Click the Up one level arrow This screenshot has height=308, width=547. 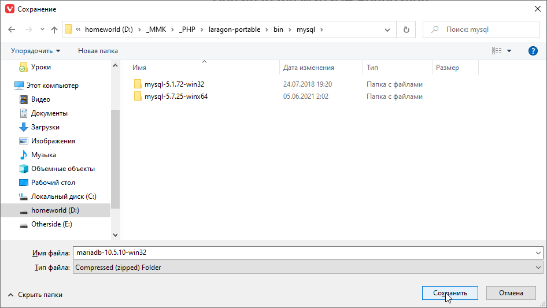point(54,29)
